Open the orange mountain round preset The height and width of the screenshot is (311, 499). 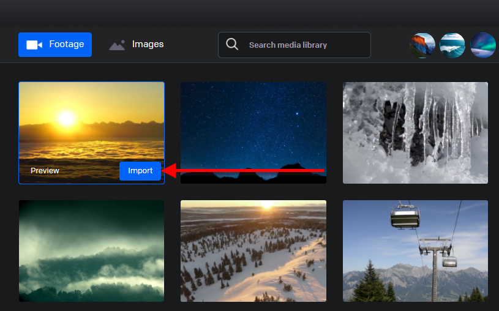coord(422,45)
